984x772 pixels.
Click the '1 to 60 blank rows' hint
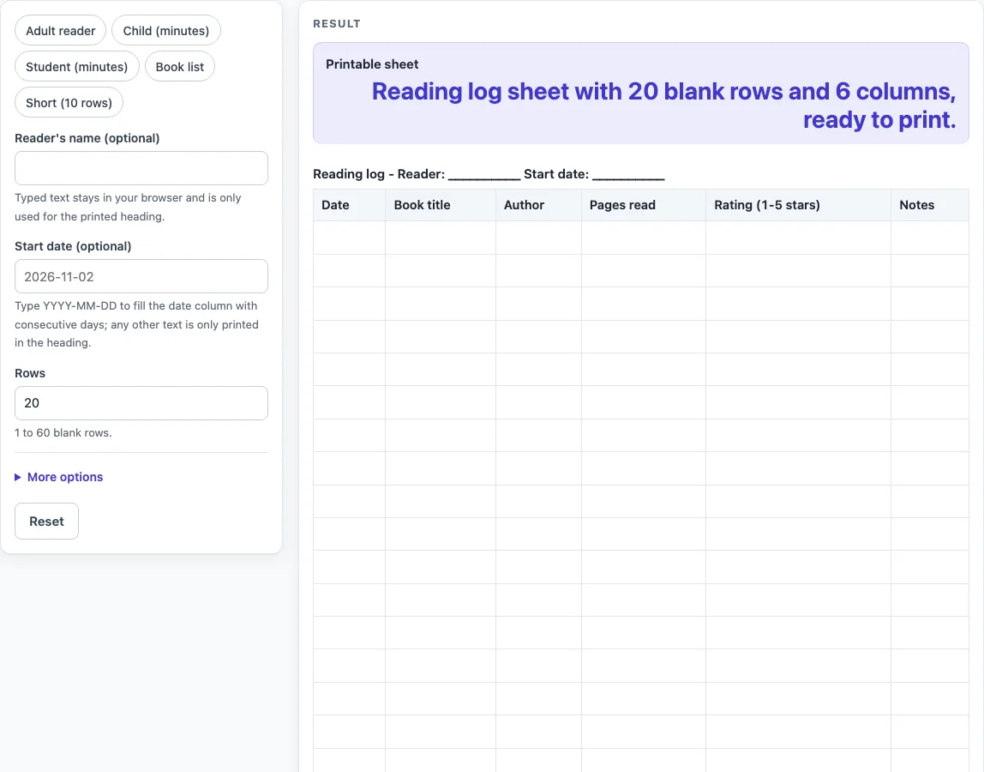click(x=63, y=433)
